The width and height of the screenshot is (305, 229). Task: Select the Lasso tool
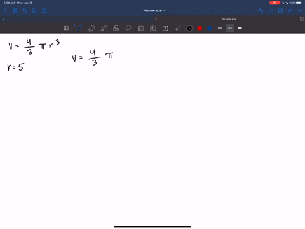tap(128, 28)
